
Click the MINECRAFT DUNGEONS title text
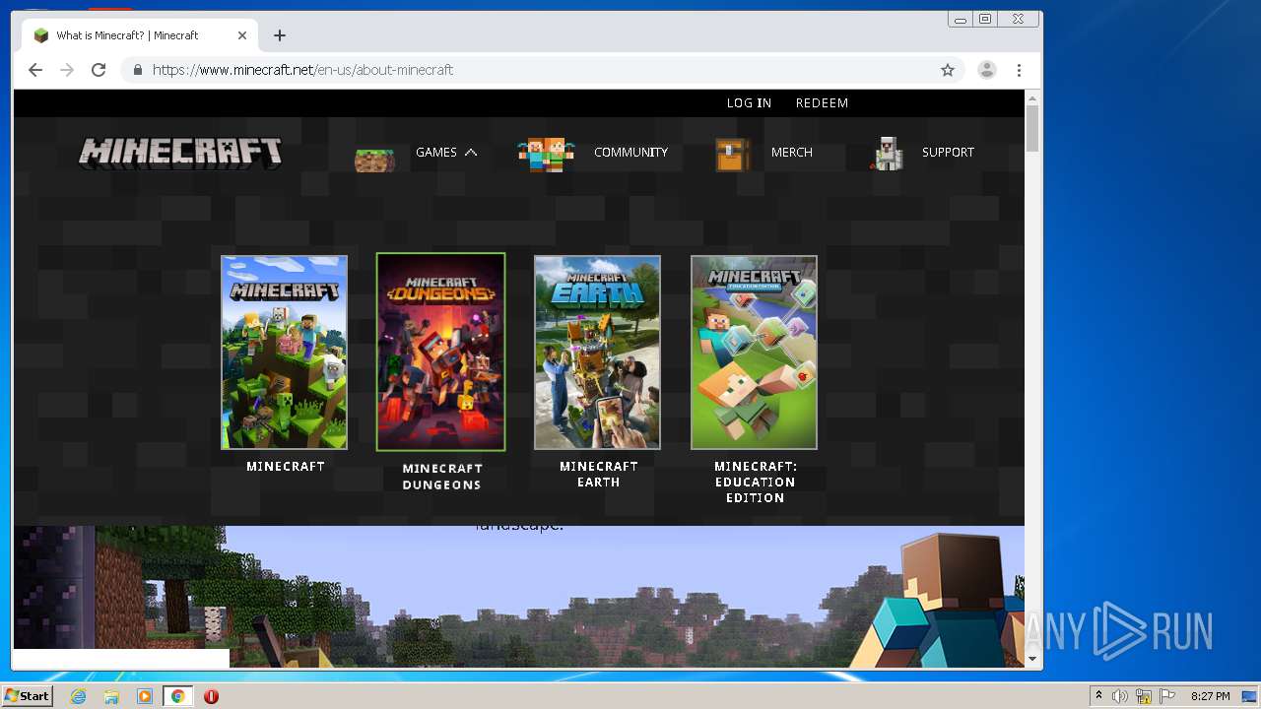[441, 477]
